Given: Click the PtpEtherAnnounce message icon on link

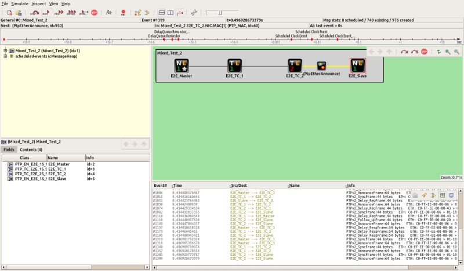Looking at the screenshot, I should [322, 66].
